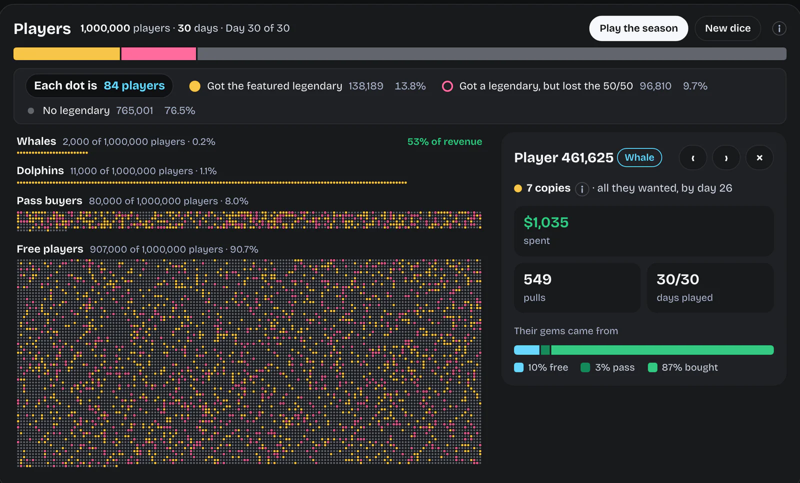
Task: Click the gray No legendary legend dot
Action: point(31,110)
